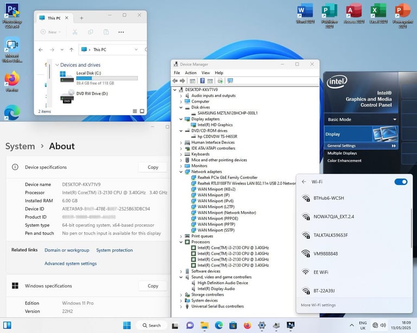Screen dimensions: 417x333
Task: Click the Update driver icon in Device Manager
Action: point(220,81)
